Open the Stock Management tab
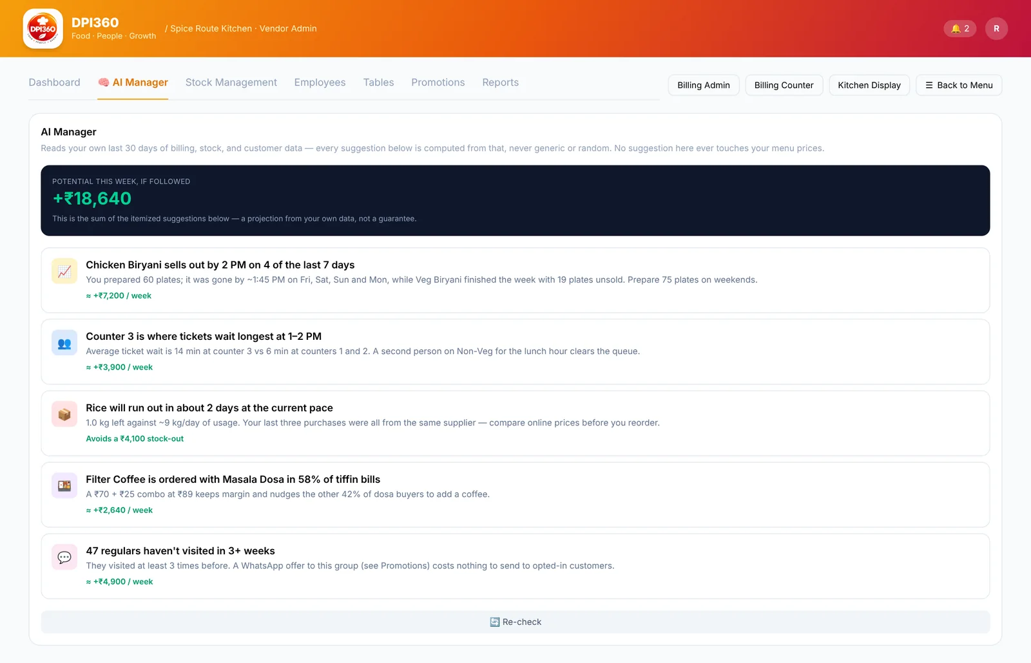Viewport: 1031px width, 663px height. click(231, 82)
